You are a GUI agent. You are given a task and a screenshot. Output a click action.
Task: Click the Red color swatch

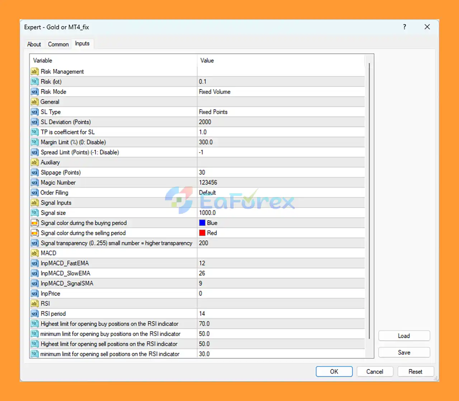point(202,233)
